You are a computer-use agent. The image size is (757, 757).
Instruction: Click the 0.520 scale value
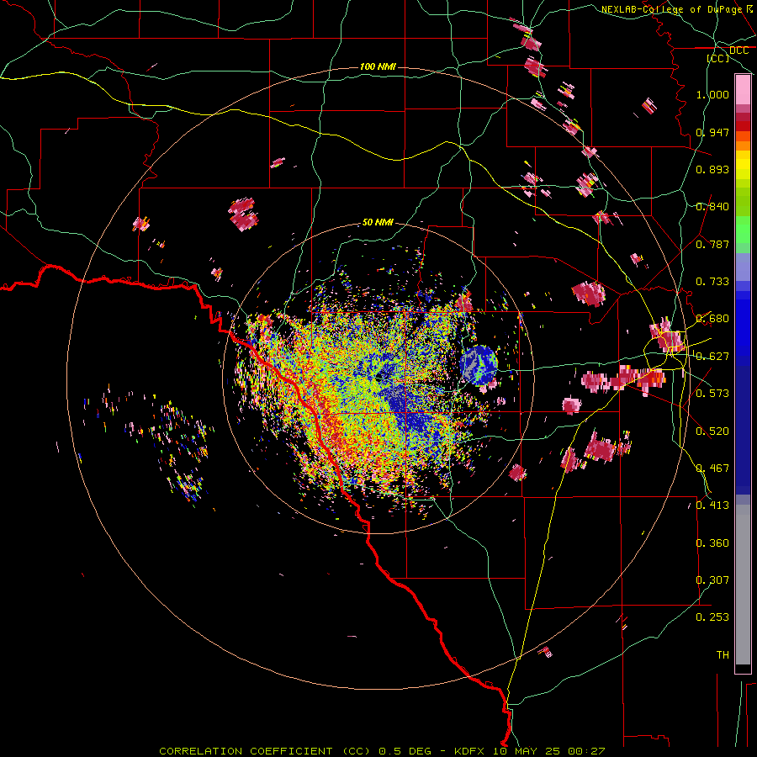point(712,431)
